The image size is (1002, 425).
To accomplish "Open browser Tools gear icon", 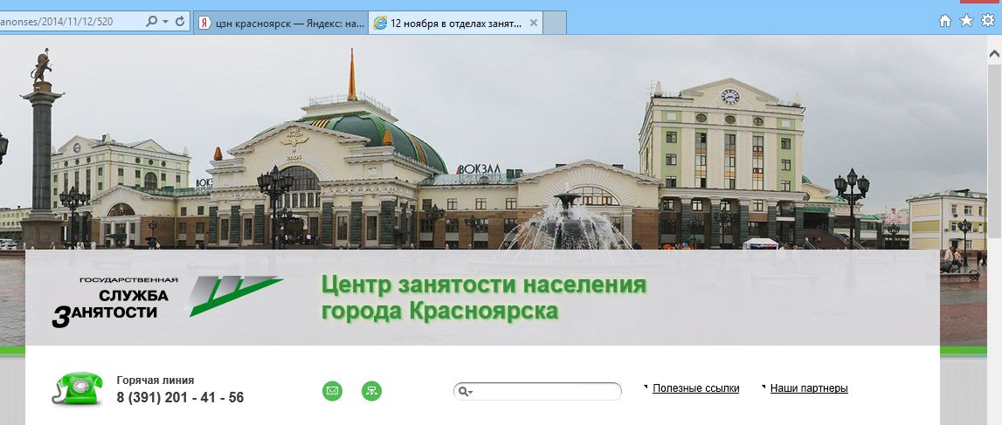I will click(987, 21).
